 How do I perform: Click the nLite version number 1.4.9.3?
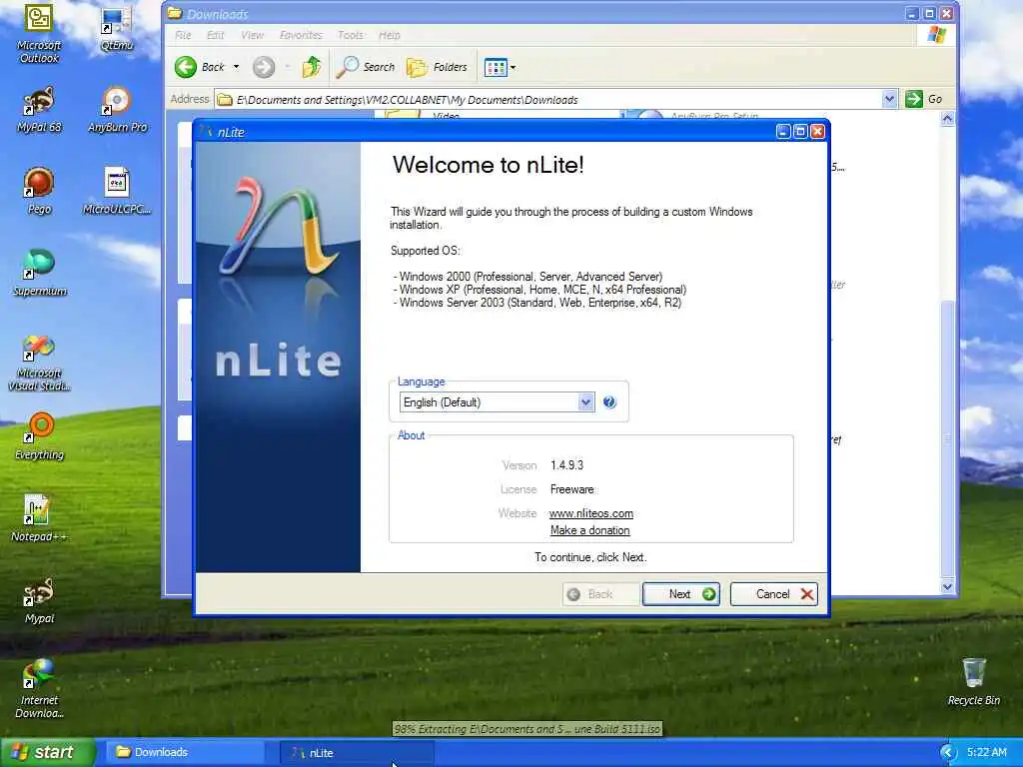[x=567, y=465]
